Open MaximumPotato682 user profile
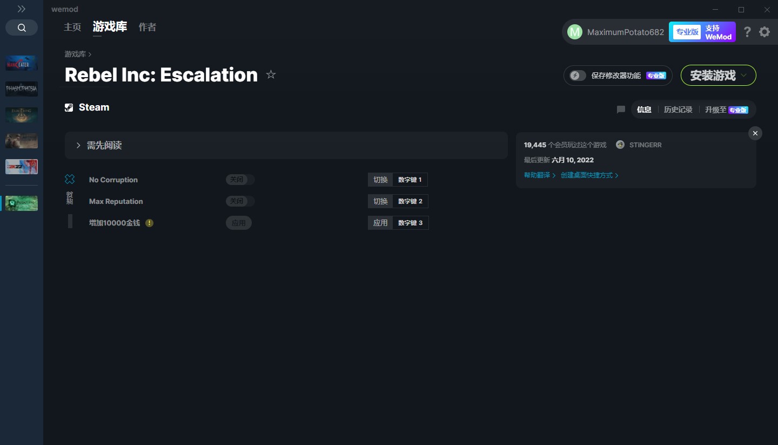The image size is (778, 445). pyautogui.click(x=626, y=32)
